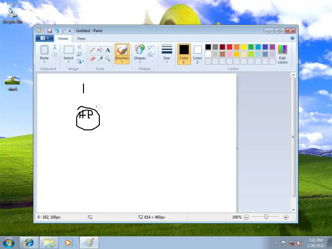Switch to the Home ribbon tab

click(63, 39)
